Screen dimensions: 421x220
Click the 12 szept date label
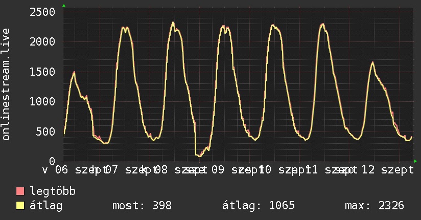pos(388,170)
